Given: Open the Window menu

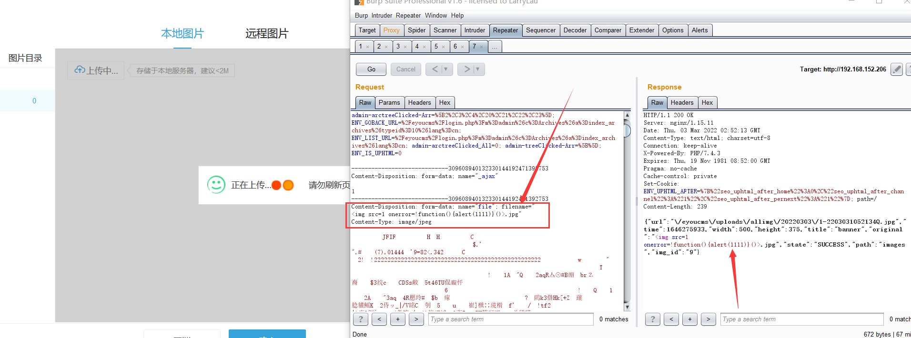Looking at the screenshot, I should pos(436,15).
